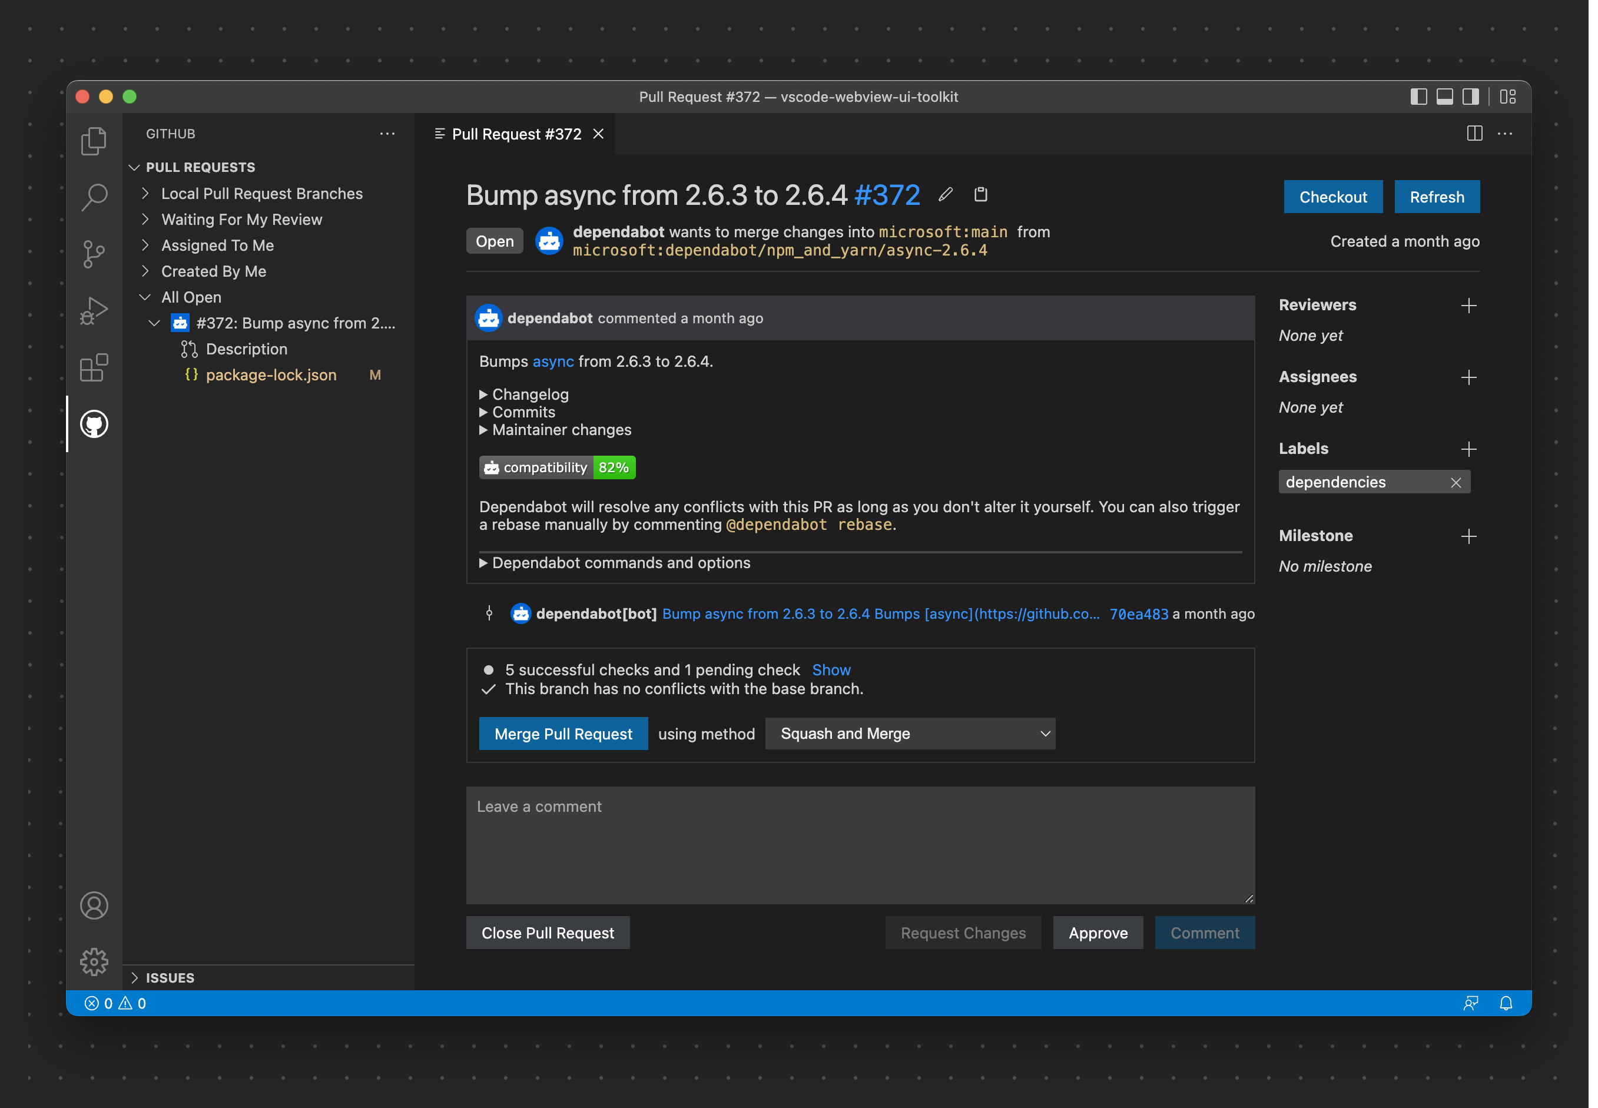Image resolution: width=1598 pixels, height=1108 pixels.
Task: Open the GitHub Pull Requests sidebar icon
Action: (x=94, y=424)
